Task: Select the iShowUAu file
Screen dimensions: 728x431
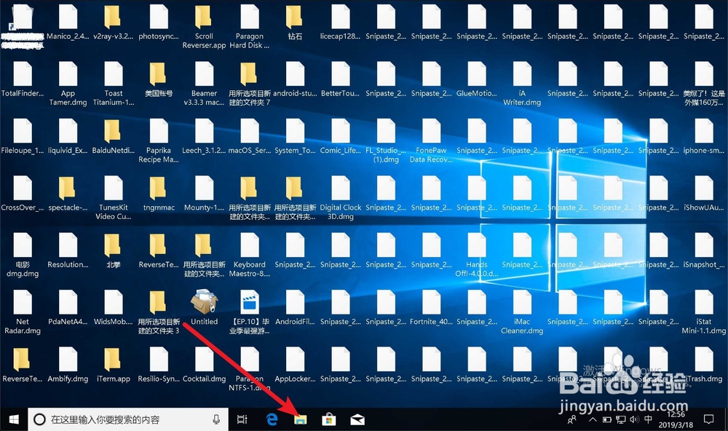Action: coord(704,193)
